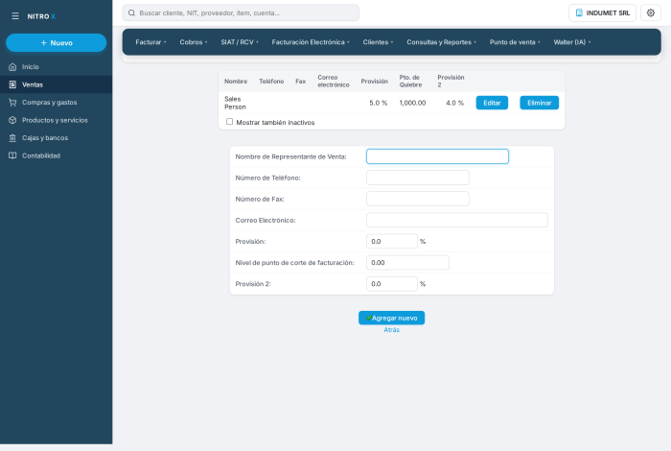Open Compras y gastos section
671x451 pixels.
(56, 103)
